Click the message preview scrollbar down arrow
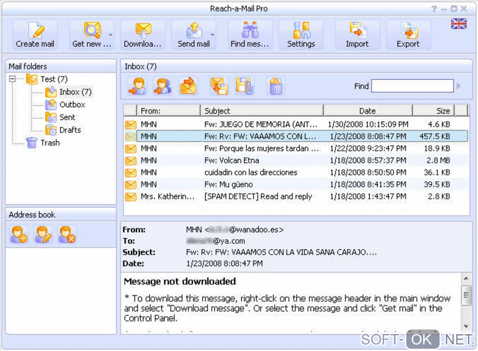The image size is (478, 351). coord(466,326)
